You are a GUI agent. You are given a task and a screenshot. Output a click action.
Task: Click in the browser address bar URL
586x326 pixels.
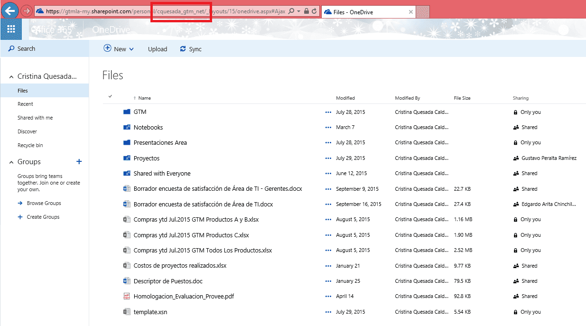pyautogui.click(x=166, y=11)
